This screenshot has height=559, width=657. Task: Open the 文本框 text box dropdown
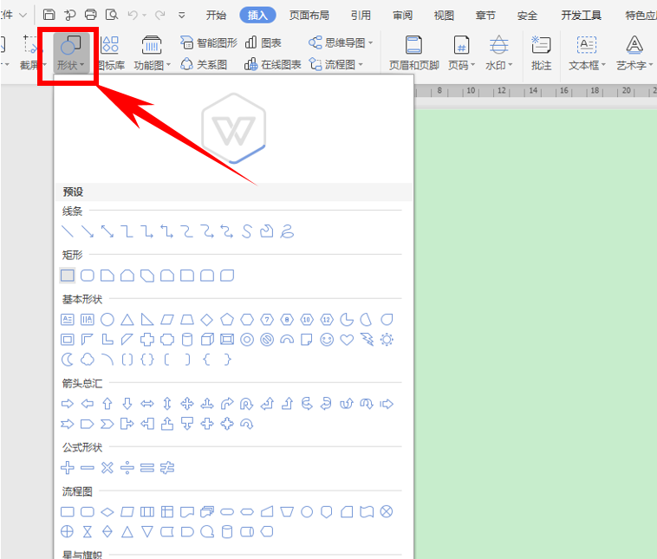(587, 54)
